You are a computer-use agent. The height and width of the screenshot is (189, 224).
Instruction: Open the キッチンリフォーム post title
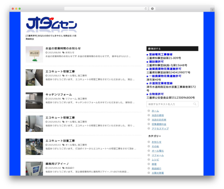point(59,95)
